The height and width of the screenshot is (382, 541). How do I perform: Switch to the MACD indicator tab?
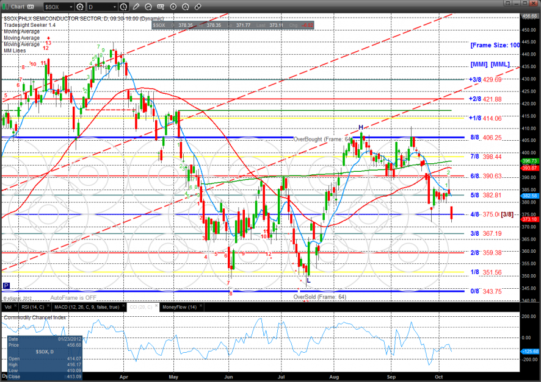coord(87,307)
